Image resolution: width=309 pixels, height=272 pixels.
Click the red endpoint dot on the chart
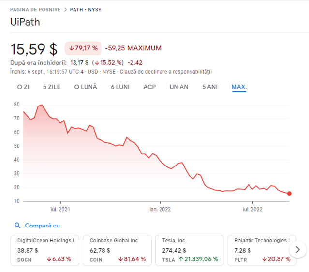click(x=289, y=194)
